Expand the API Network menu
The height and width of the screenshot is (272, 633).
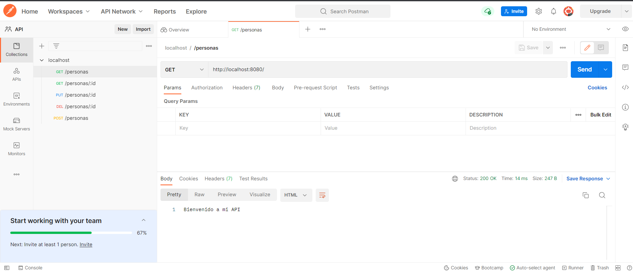click(x=122, y=11)
